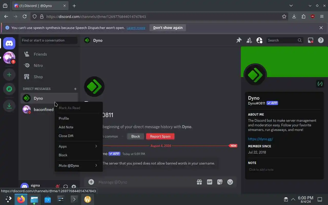Click the Firefox icon in the taskbar
Viewport: 328px width, 205px height.
click(21, 199)
